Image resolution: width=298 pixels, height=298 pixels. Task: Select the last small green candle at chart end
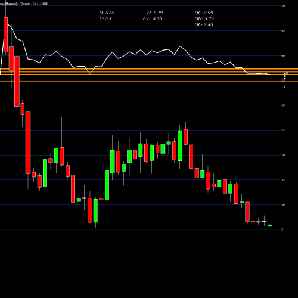click(x=270, y=225)
